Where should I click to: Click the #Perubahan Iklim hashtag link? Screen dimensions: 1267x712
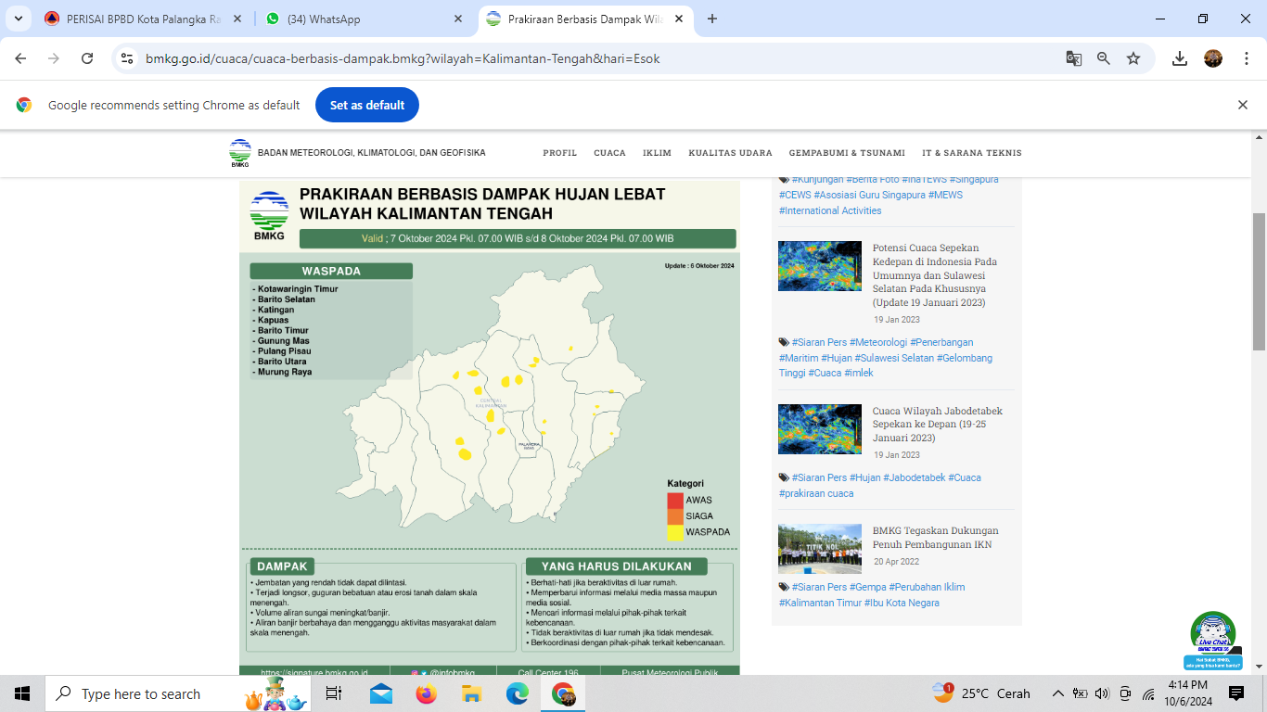click(927, 587)
